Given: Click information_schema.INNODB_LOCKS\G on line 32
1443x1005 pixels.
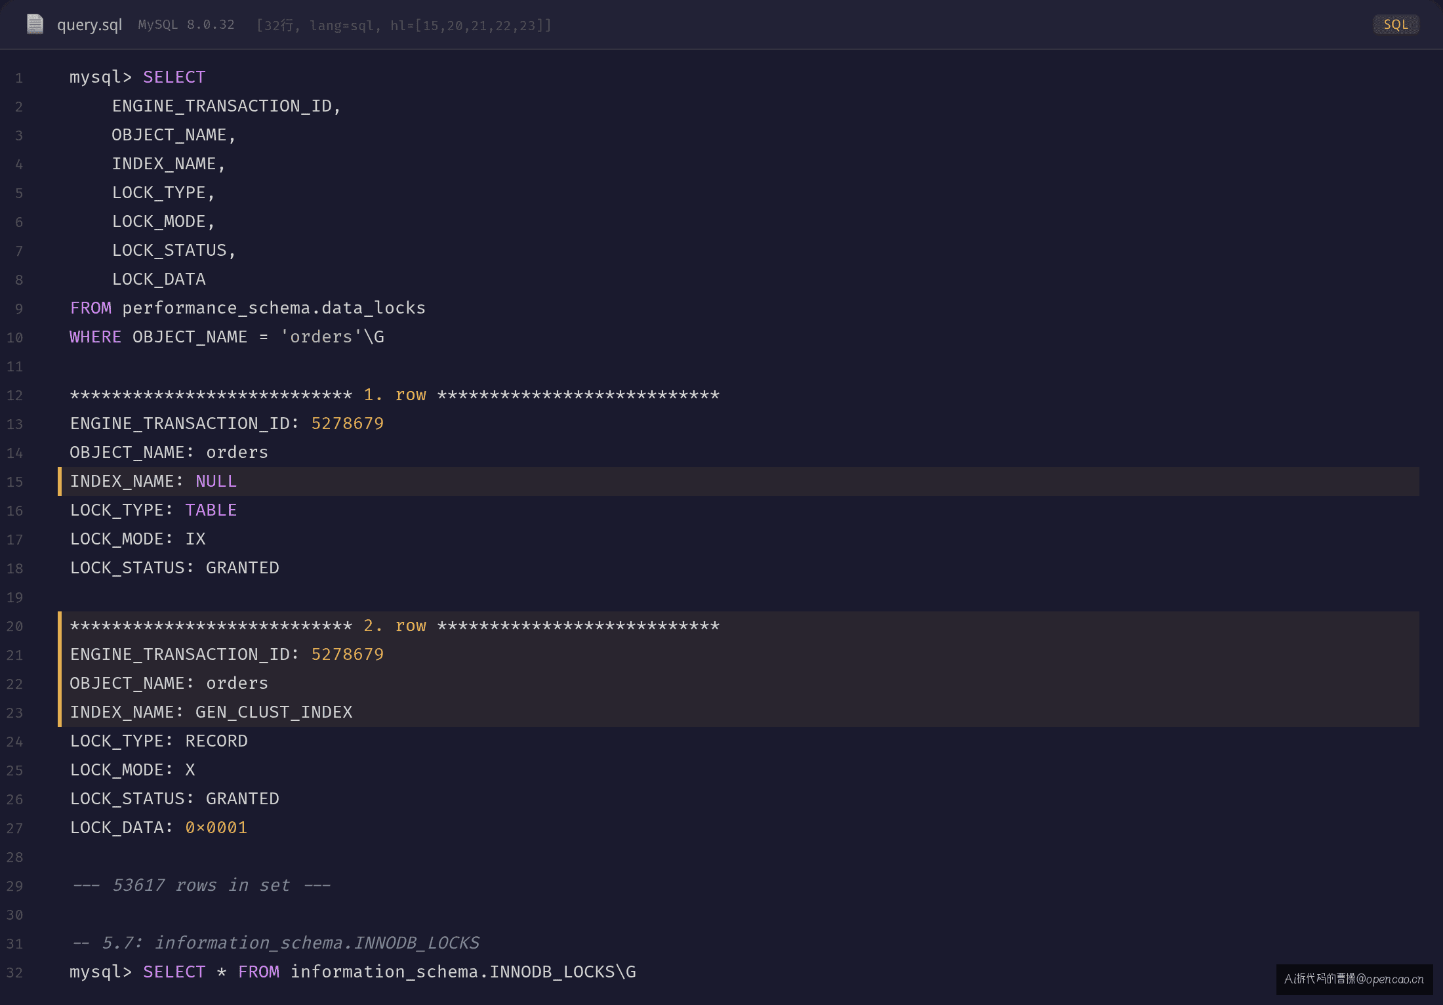Looking at the screenshot, I should (463, 972).
